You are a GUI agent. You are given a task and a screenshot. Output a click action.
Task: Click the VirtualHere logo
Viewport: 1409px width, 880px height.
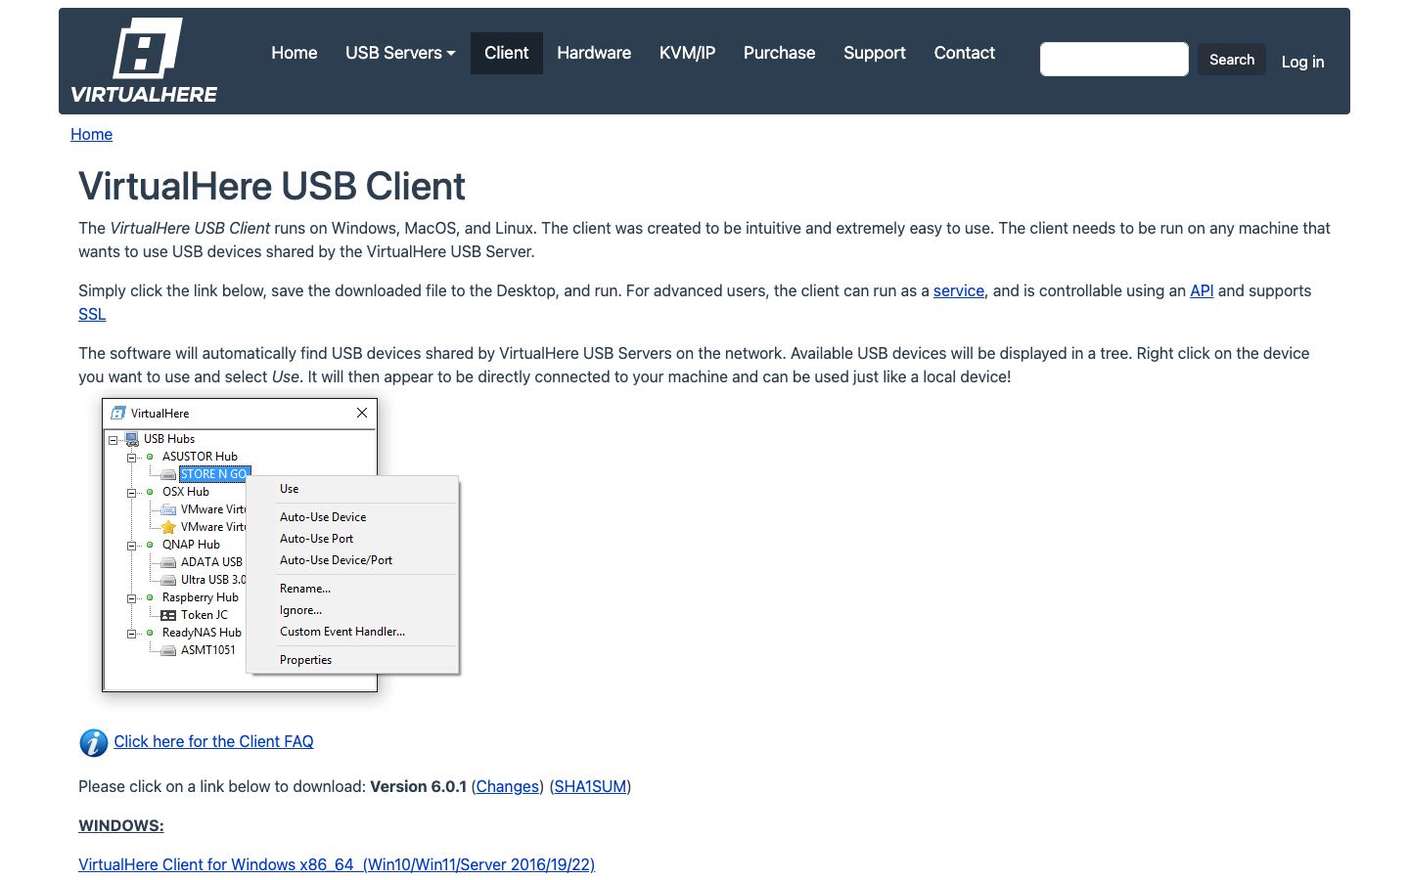point(144,61)
